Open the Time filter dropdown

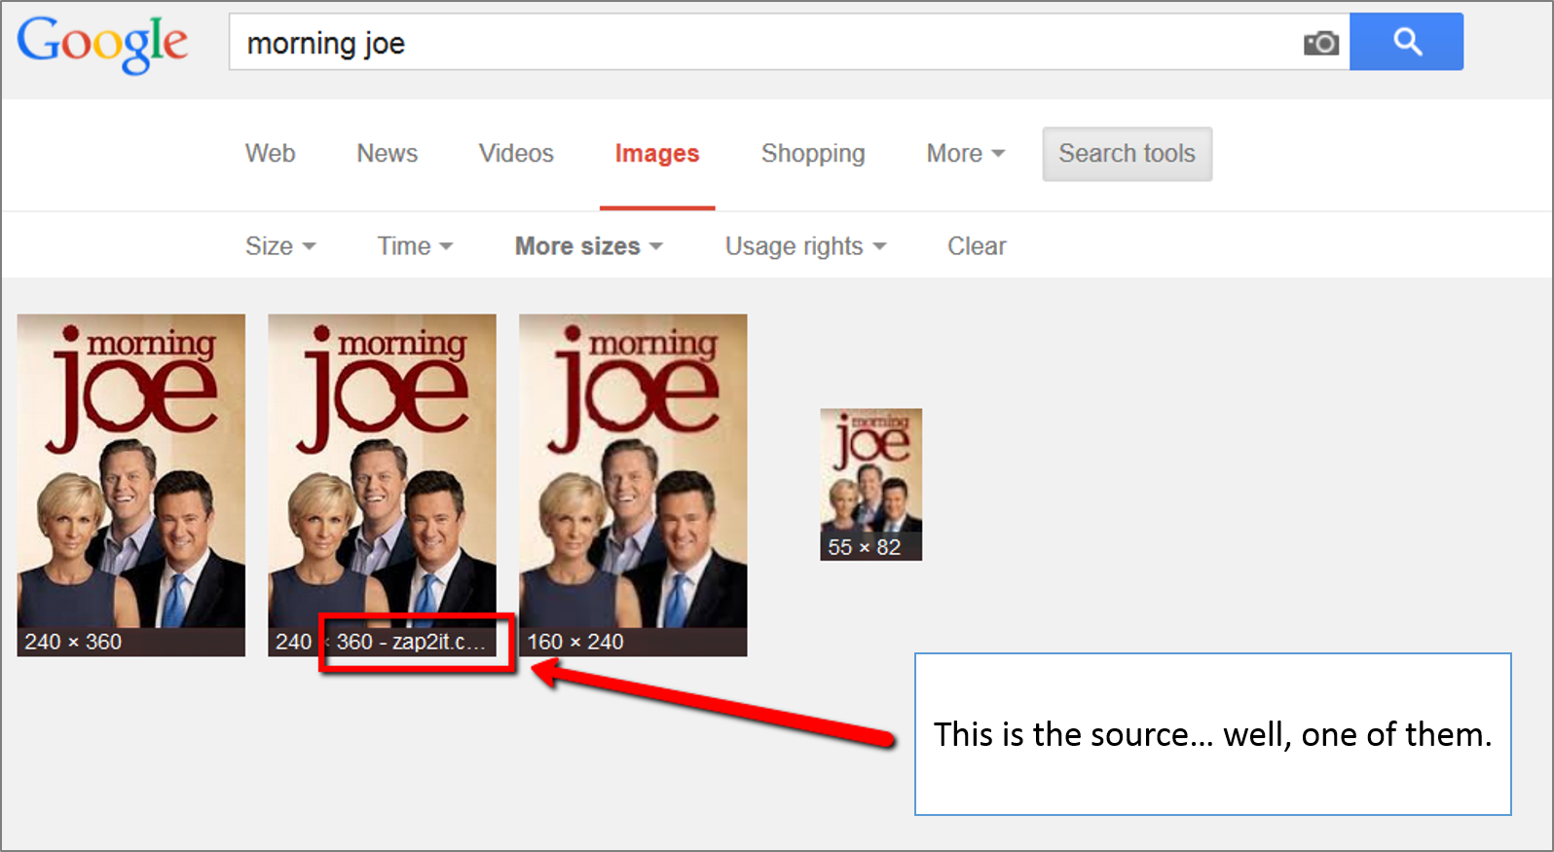point(415,246)
